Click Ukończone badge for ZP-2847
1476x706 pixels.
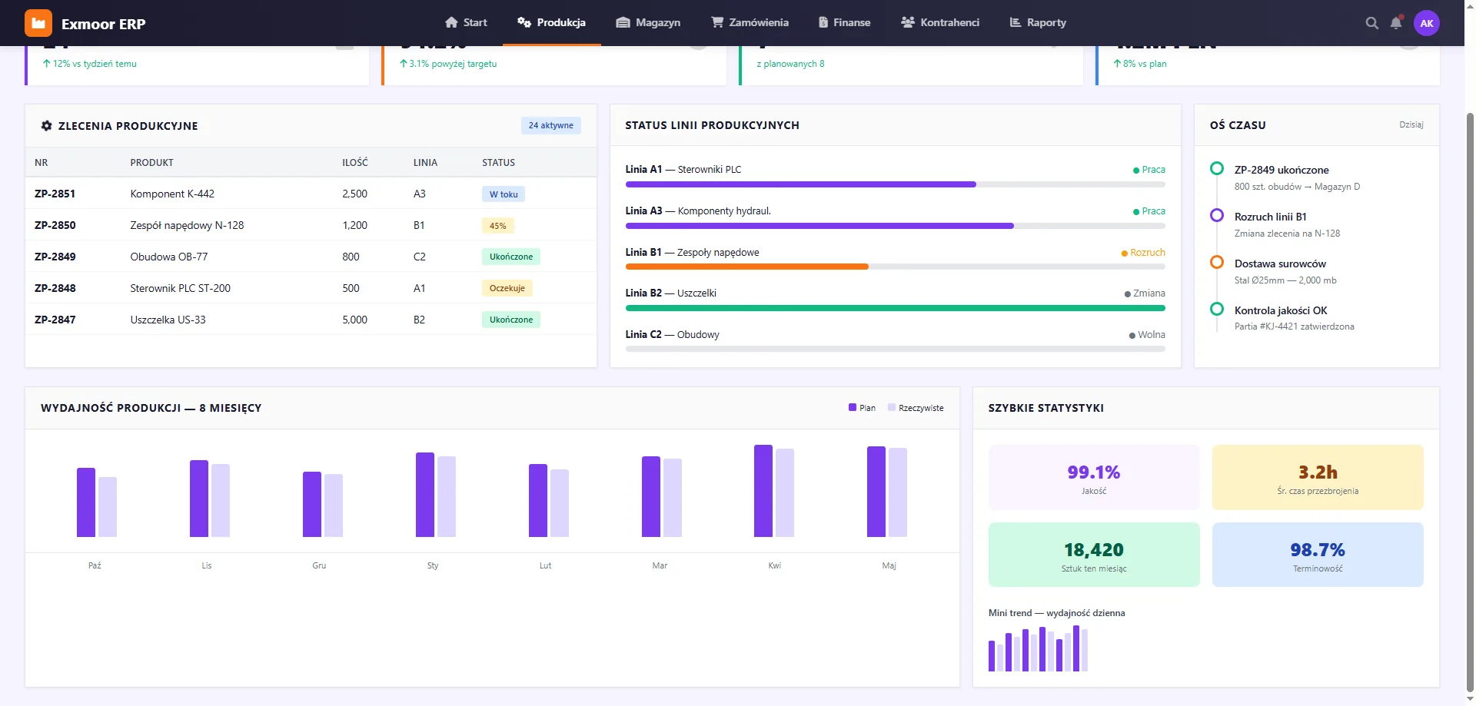click(511, 320)
